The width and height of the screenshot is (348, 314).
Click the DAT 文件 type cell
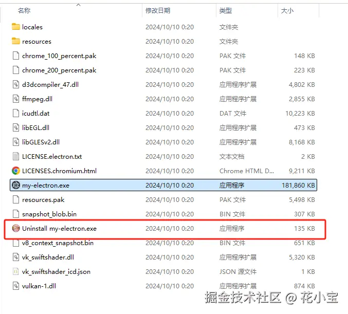(233, 114)
